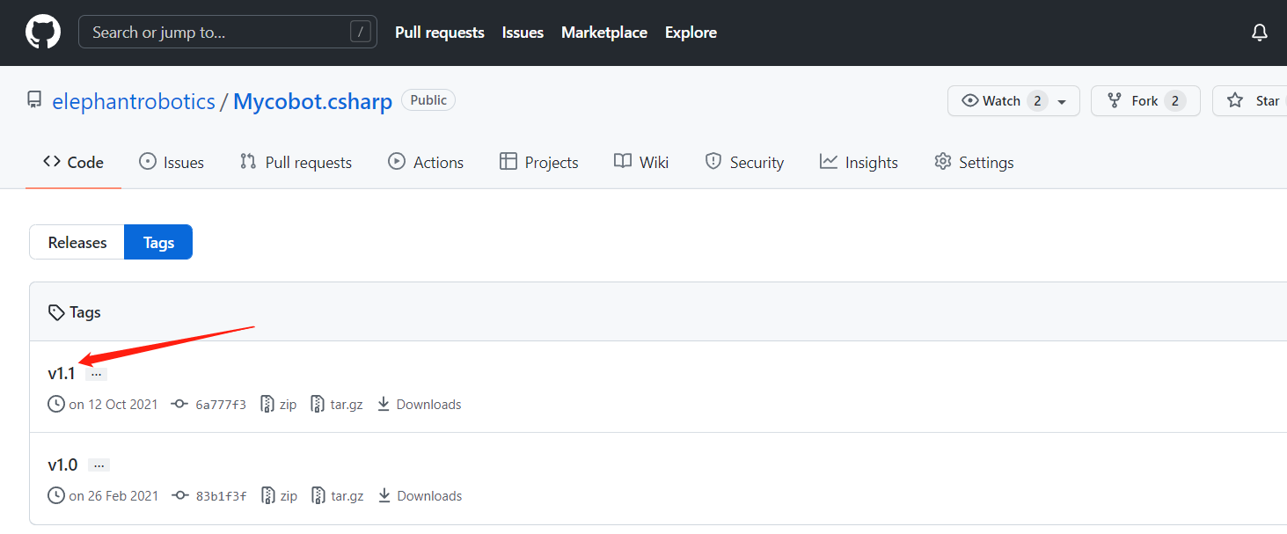Download tar.gz for tag v1.0
1287x534 pixels.
click(x=337, y=496)
